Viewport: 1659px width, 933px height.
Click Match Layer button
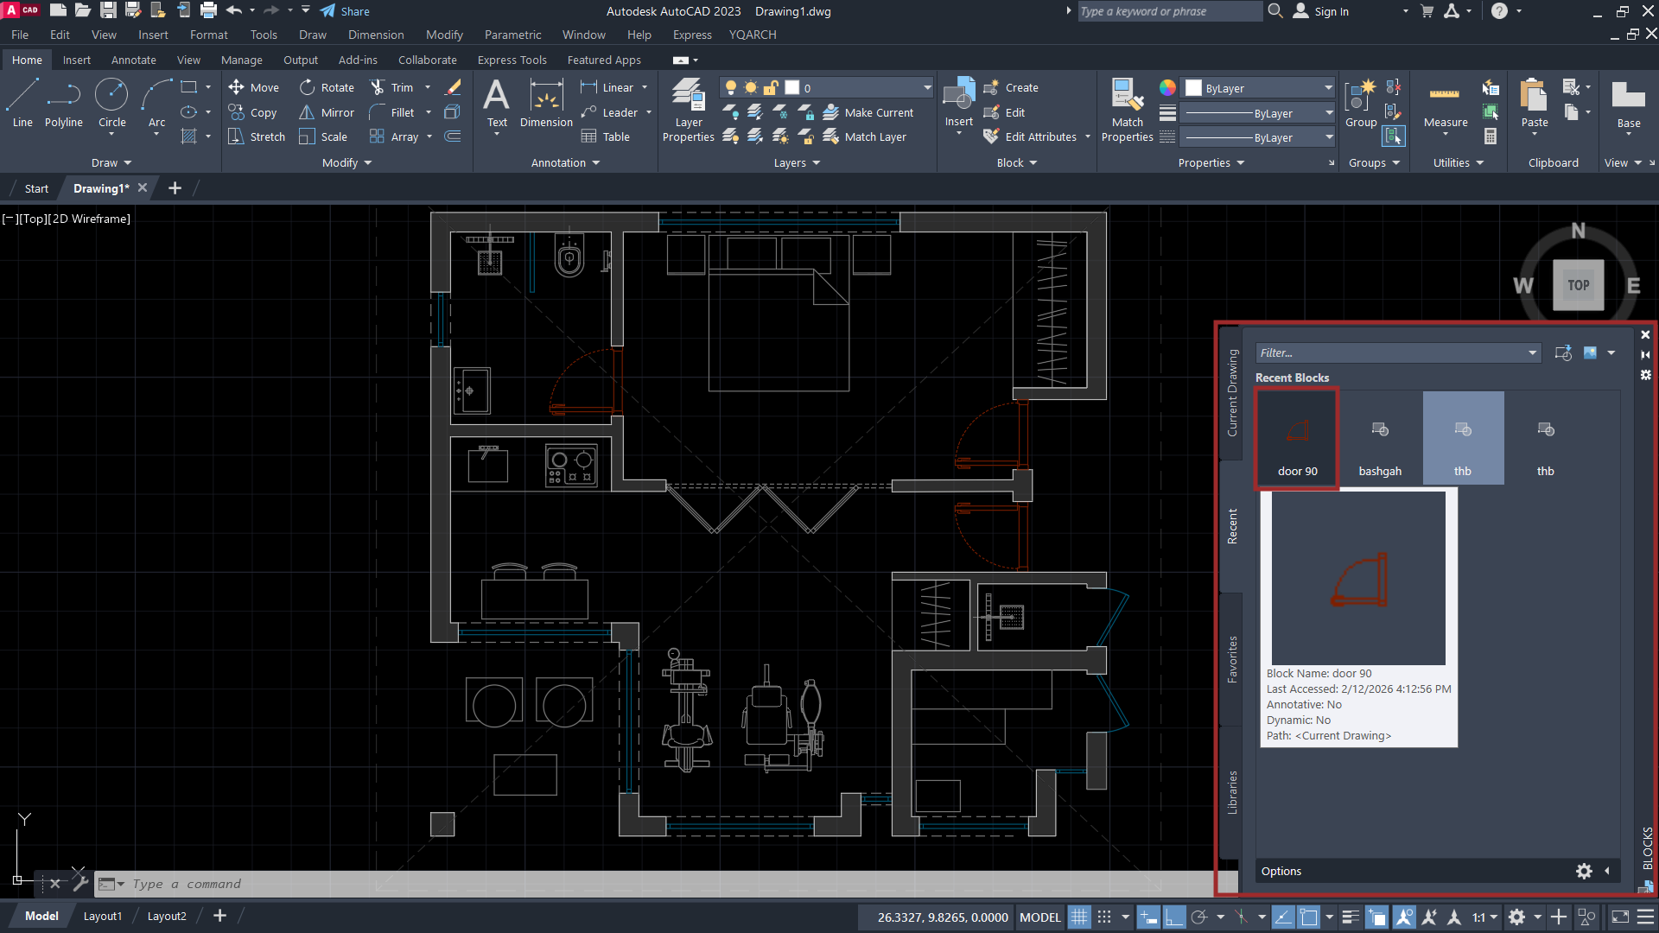864,136
